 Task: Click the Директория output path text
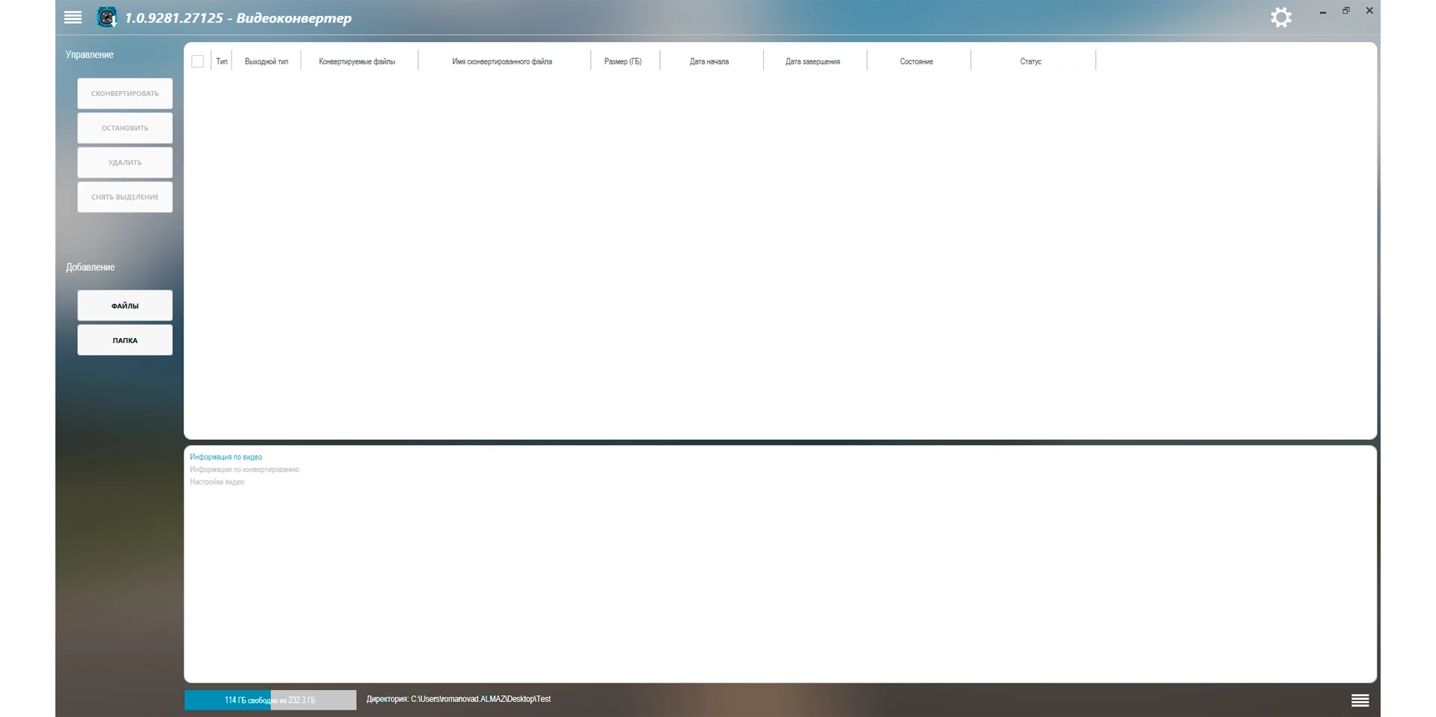pyautogui.click(x=458, y=699)
